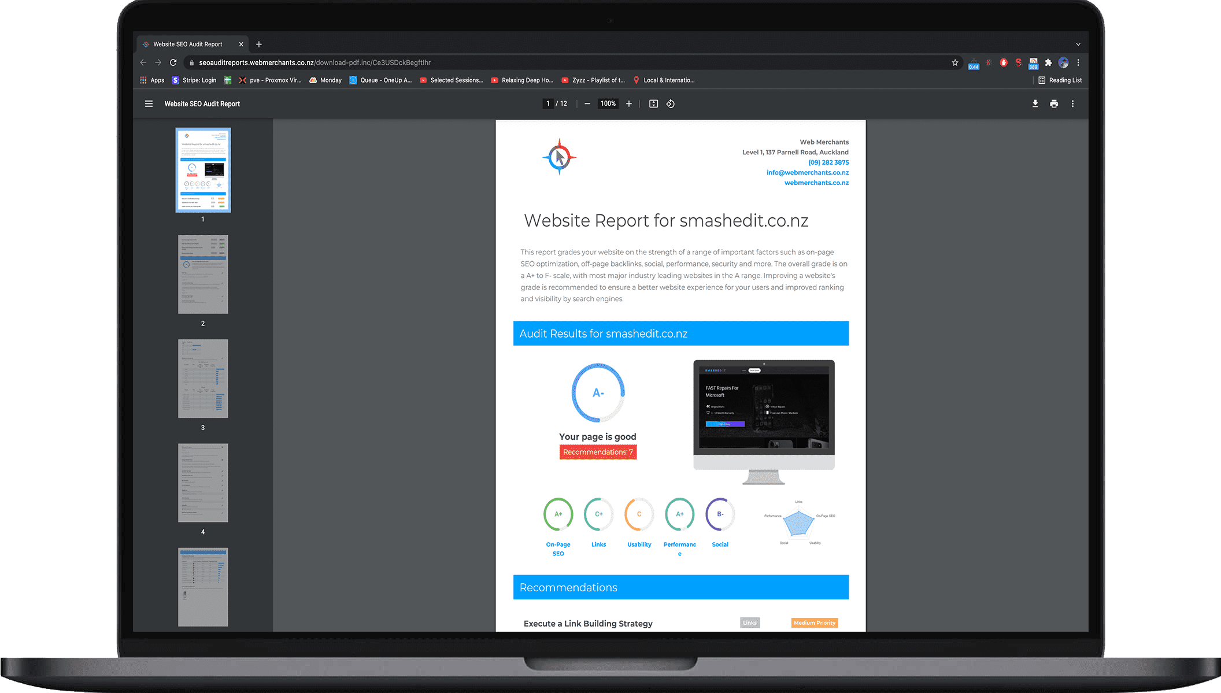Open the Extensions puzzle icon
This screenshot has height=693, width=1221.
click(x=1048, y=62)
